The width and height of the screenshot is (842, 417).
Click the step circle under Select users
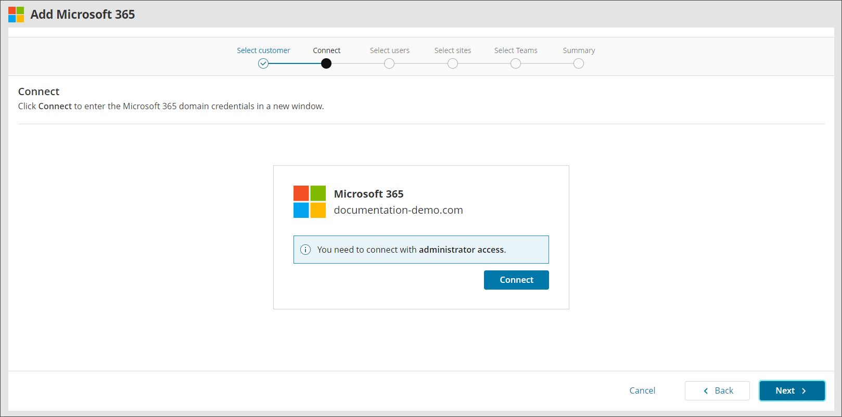(389, 63)
